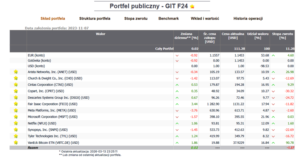This screenshot has width=300, height=157.
Task: Show the Historia operacji tab
Action: coord(248,18)
